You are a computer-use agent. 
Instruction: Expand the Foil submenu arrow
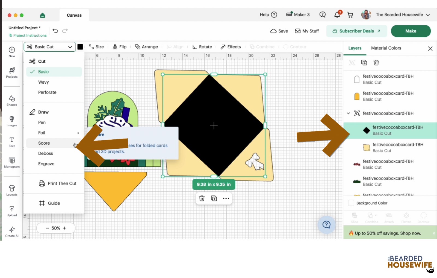(78, 133)
